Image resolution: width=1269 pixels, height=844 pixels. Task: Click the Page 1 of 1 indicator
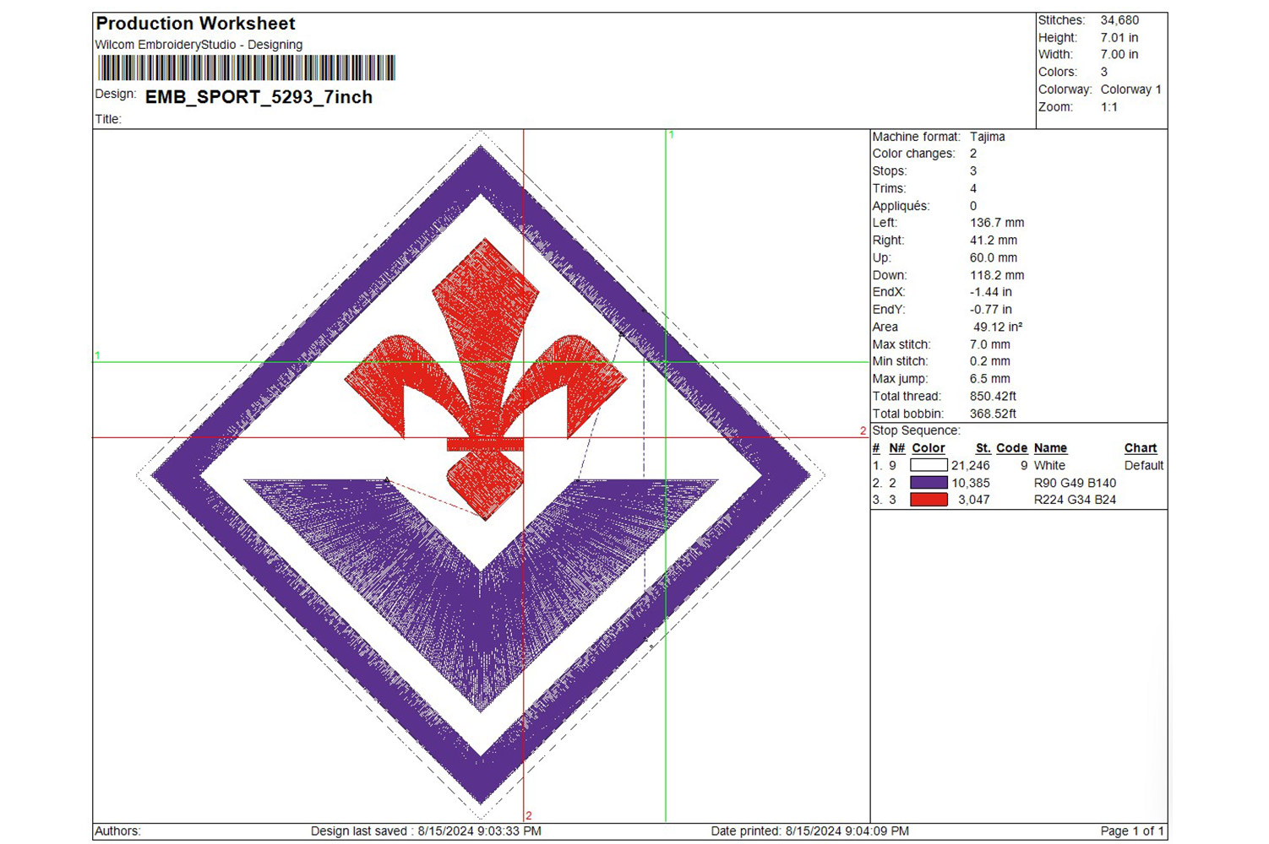pyautogui.click(x=1132, y=831)
